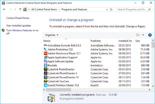Image resolution: width=155 pixels, height=104 pixels.
Task: Click the Apple Software Update icon
Action: pyautogui.click(x=46, y=61)
